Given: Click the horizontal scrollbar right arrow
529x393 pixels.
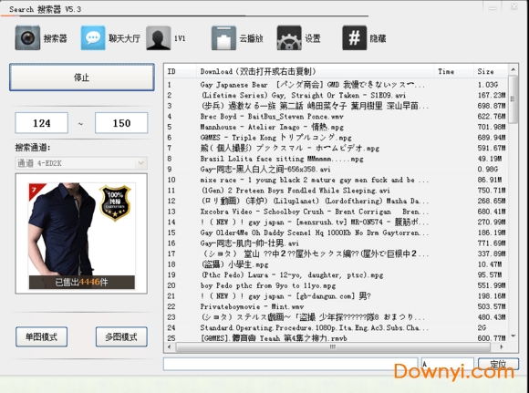Looking at the screenshot, I should coord(502,346).
